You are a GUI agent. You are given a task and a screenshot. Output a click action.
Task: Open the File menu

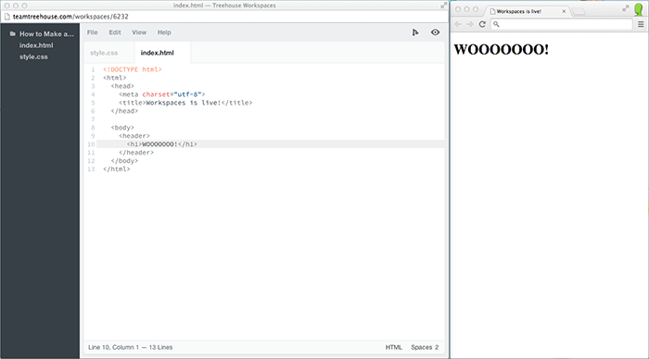(x=93, y=32)
